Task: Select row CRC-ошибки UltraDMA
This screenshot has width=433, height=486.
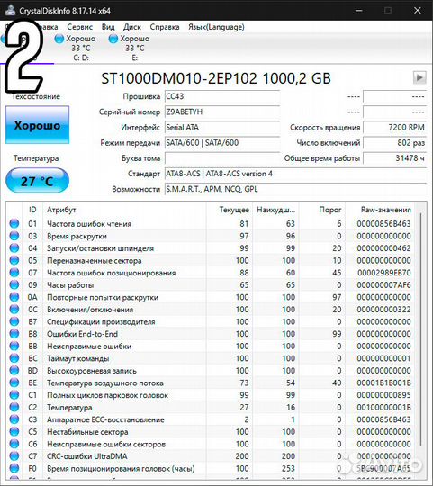Action: [211, 456]
